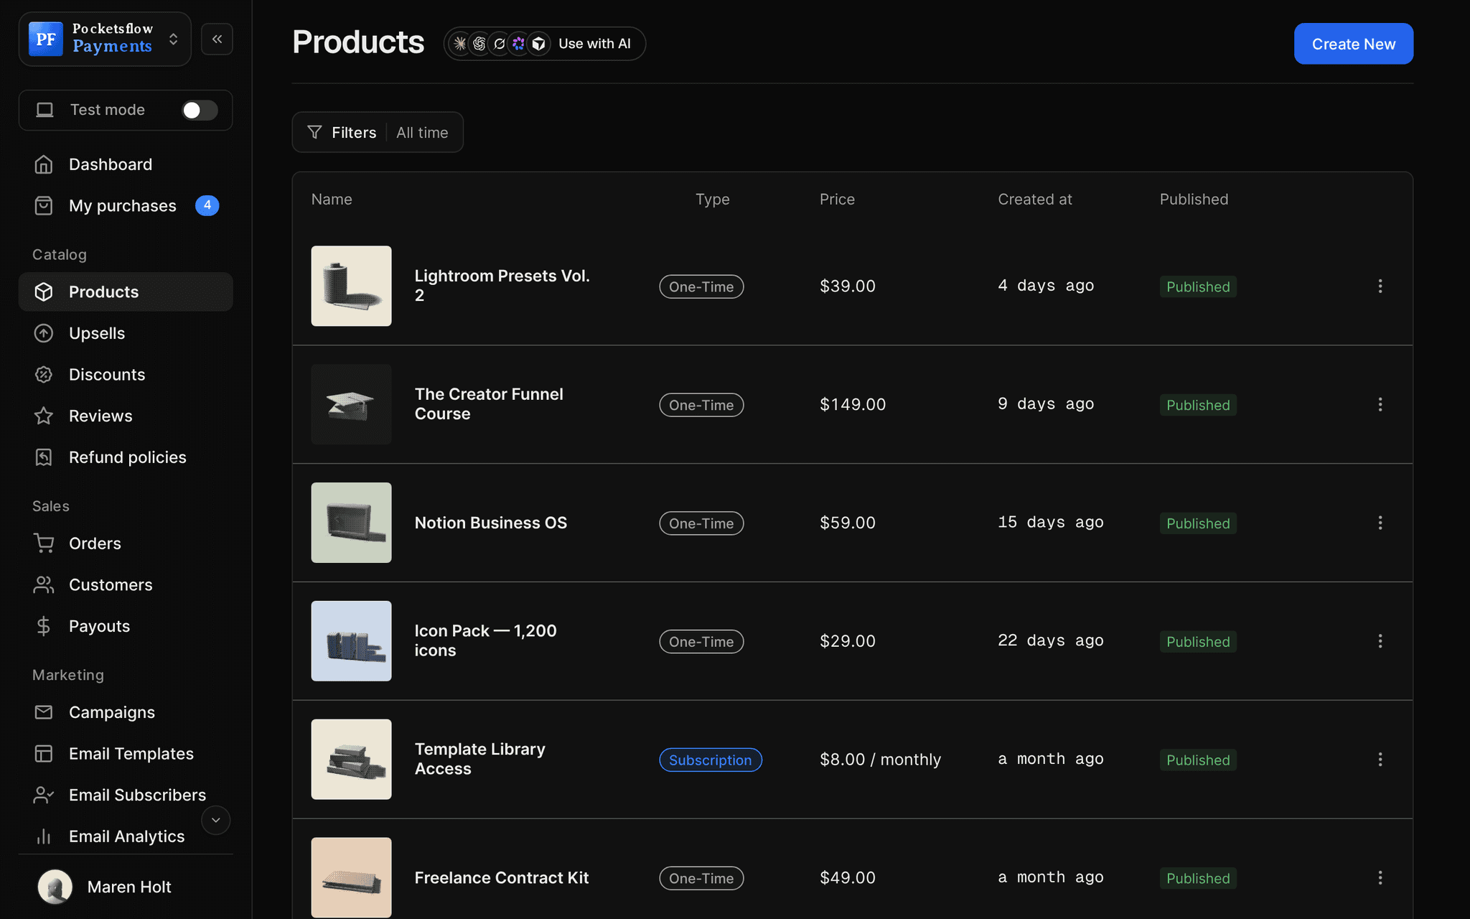Click the Reviews star icon
This screenshot has height=919, width=1470.
click(44, 416)
